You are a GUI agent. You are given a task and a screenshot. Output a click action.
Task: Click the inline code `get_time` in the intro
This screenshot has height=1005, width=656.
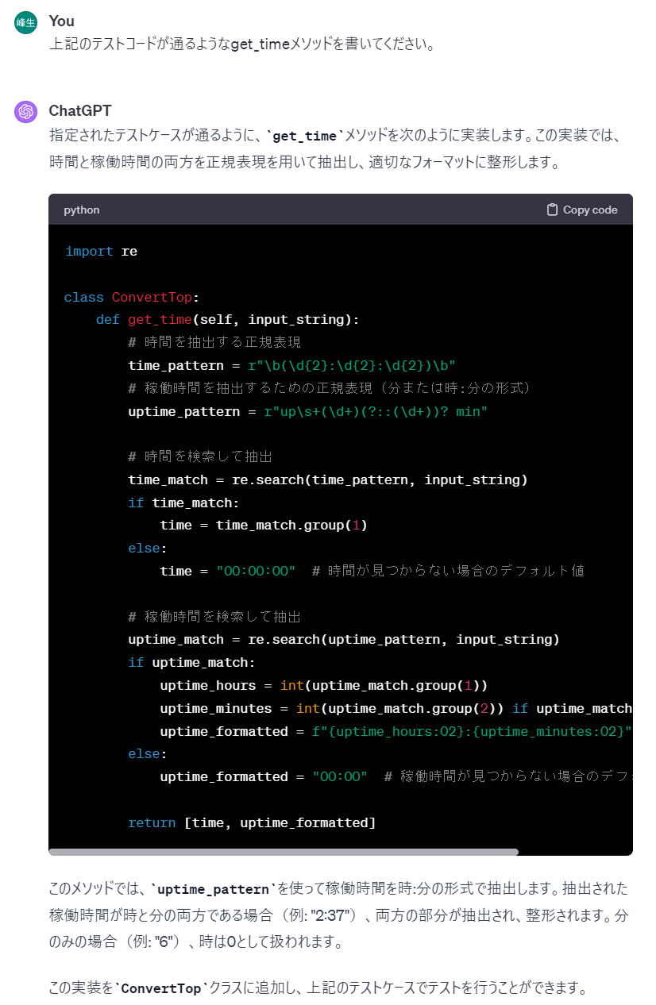304,137
